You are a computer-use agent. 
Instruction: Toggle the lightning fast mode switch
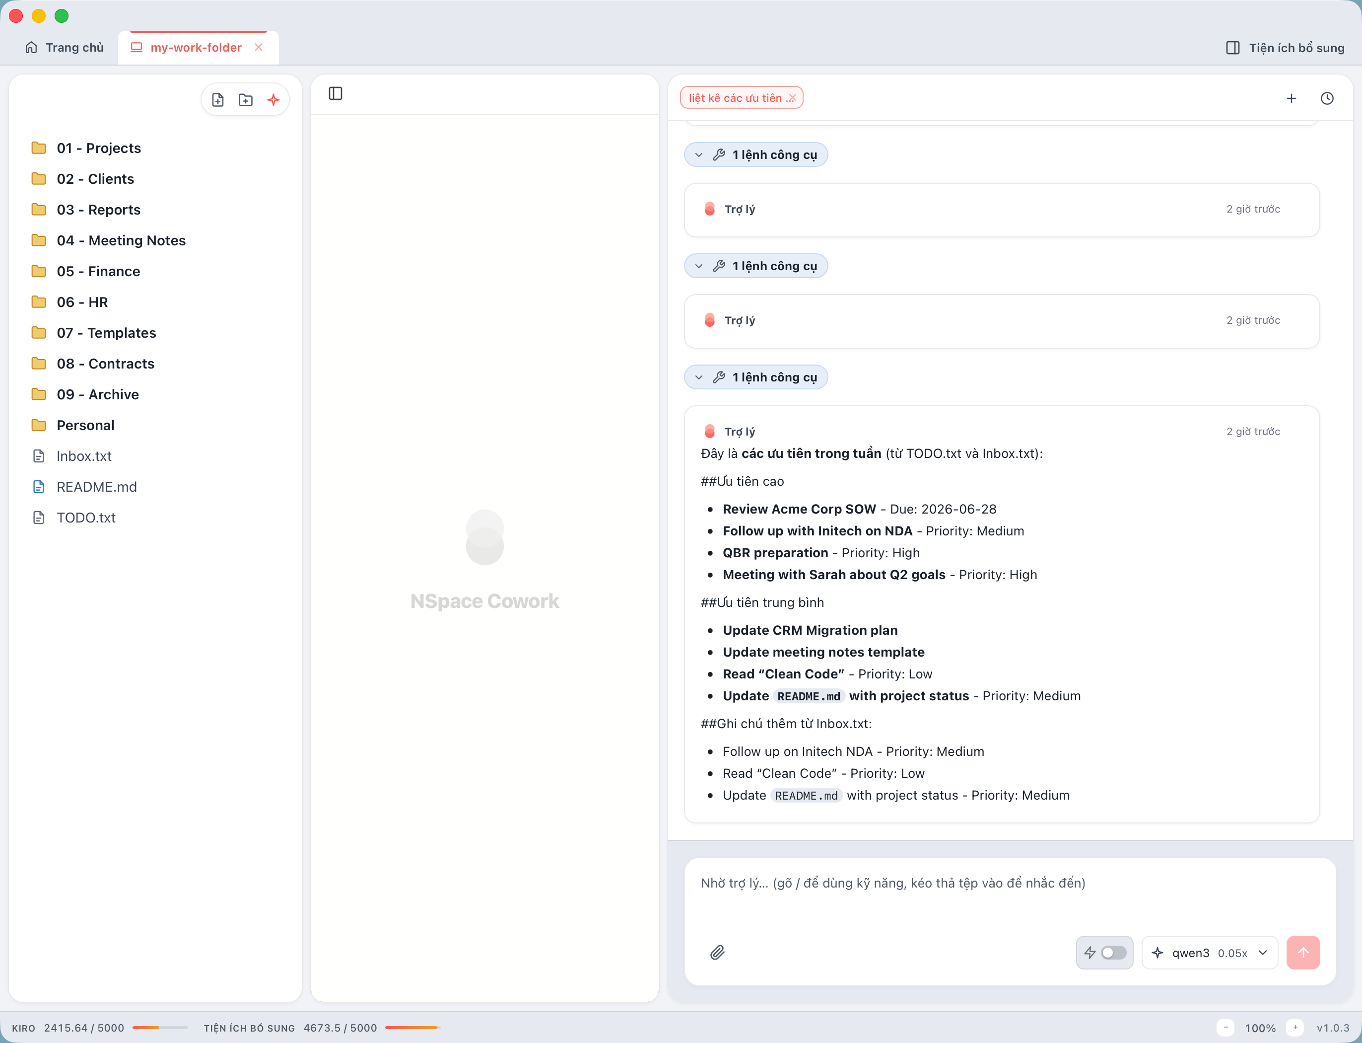click(1114, 953)
